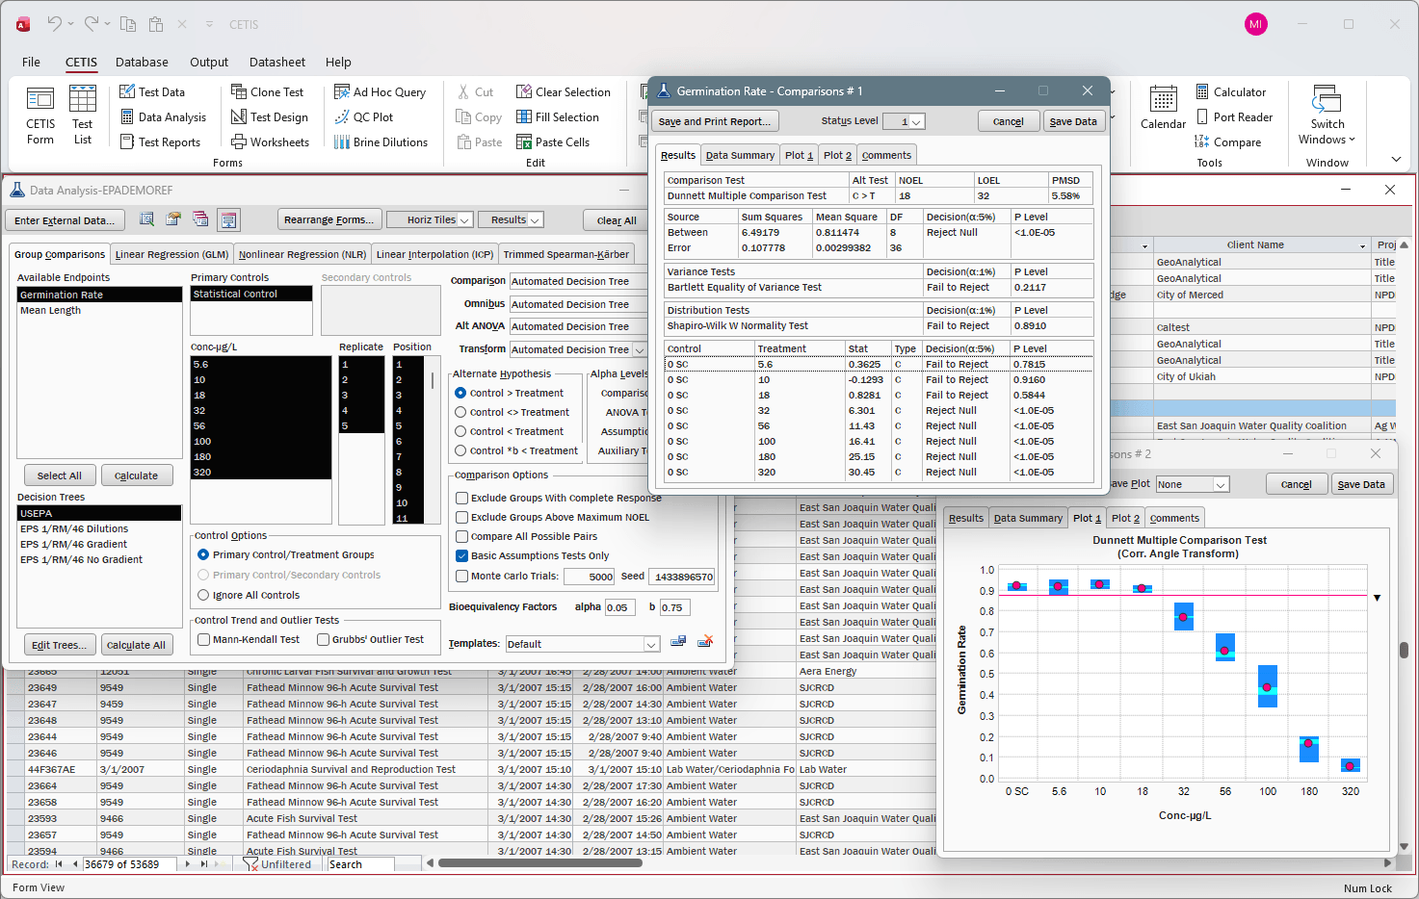Switch to Data Summary tab in Comparisons #1

[x=740, y=155]
